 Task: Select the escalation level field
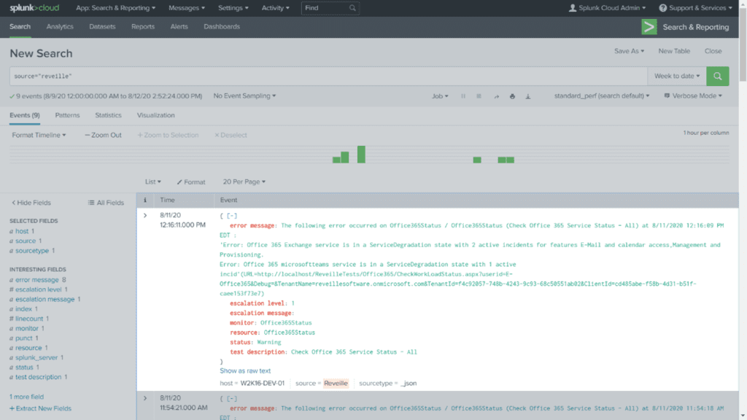39,289
